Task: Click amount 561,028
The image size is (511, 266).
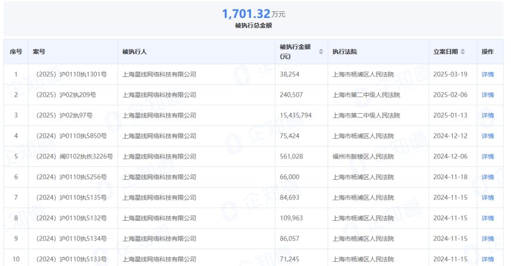Action: (x=291, y=157)
